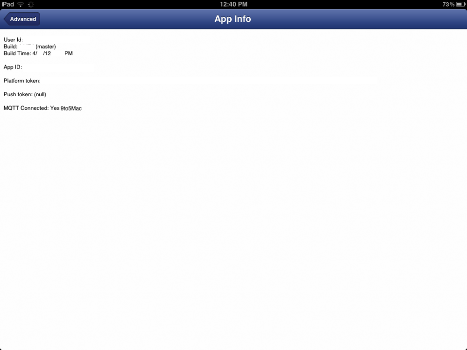Tap the 73% battery percentage
This screenshot has height=350, width=467.
click(x=448, y=4)
